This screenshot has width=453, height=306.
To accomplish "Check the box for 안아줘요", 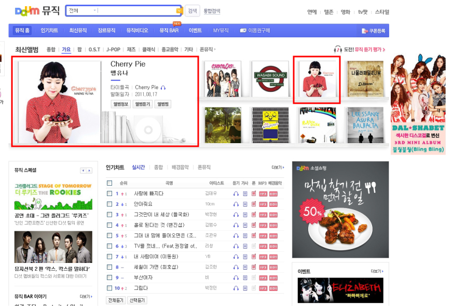I will point(109,204).
